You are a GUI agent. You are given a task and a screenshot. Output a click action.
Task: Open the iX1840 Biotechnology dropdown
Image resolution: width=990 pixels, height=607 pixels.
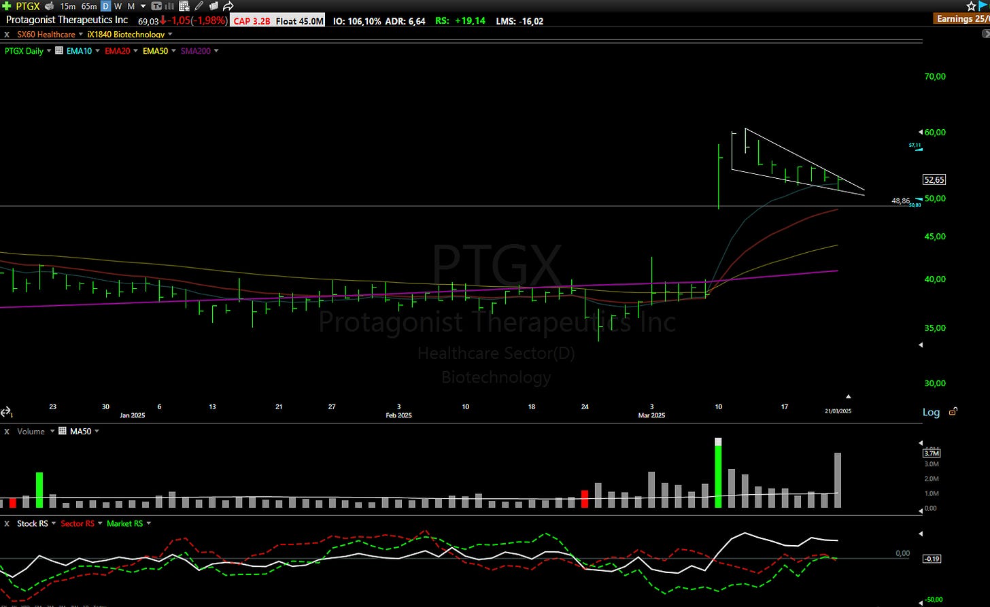170,34
